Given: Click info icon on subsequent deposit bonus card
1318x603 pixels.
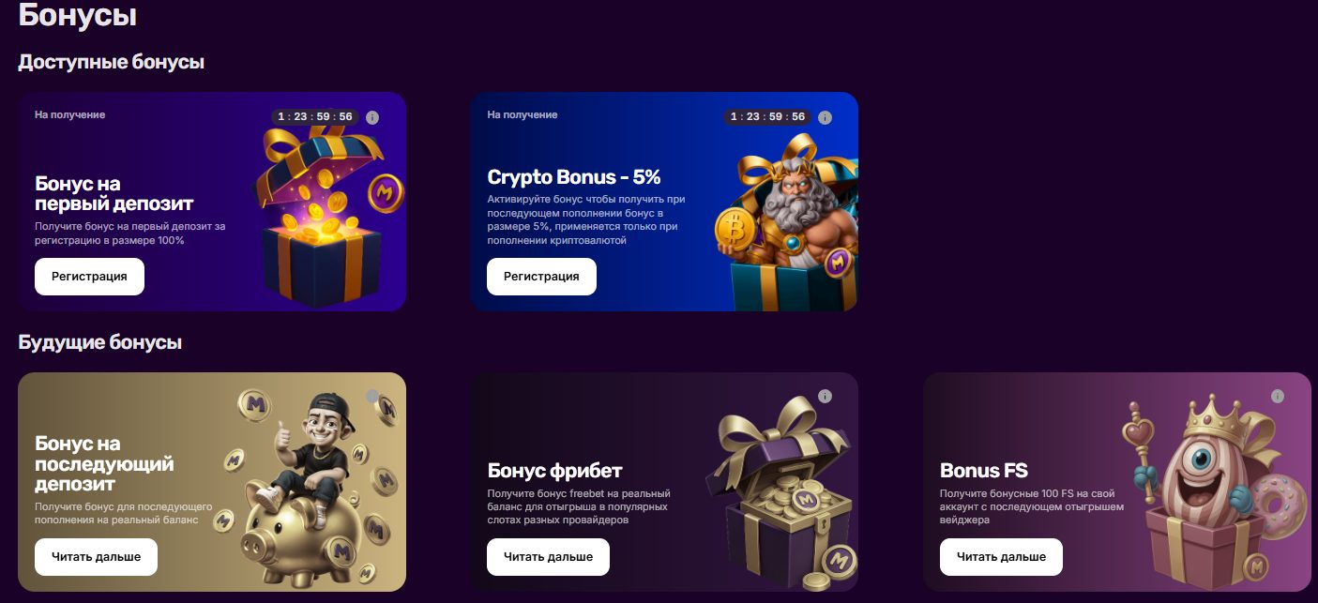Looking at the screenshot, I should (372, 397).
